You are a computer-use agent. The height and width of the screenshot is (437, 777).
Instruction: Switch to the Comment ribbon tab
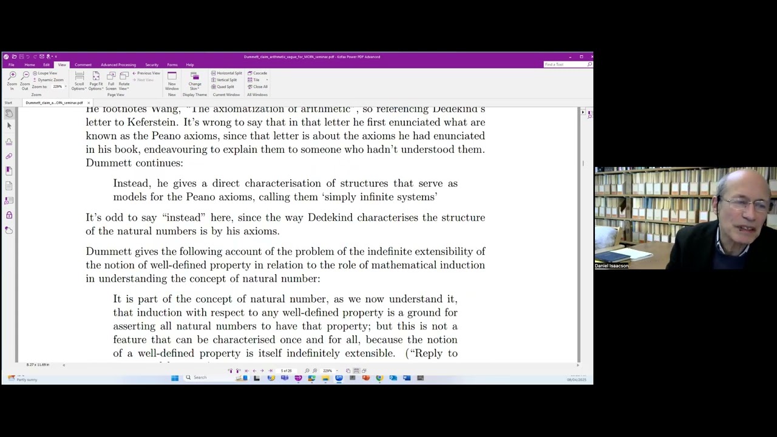[83, 65]
